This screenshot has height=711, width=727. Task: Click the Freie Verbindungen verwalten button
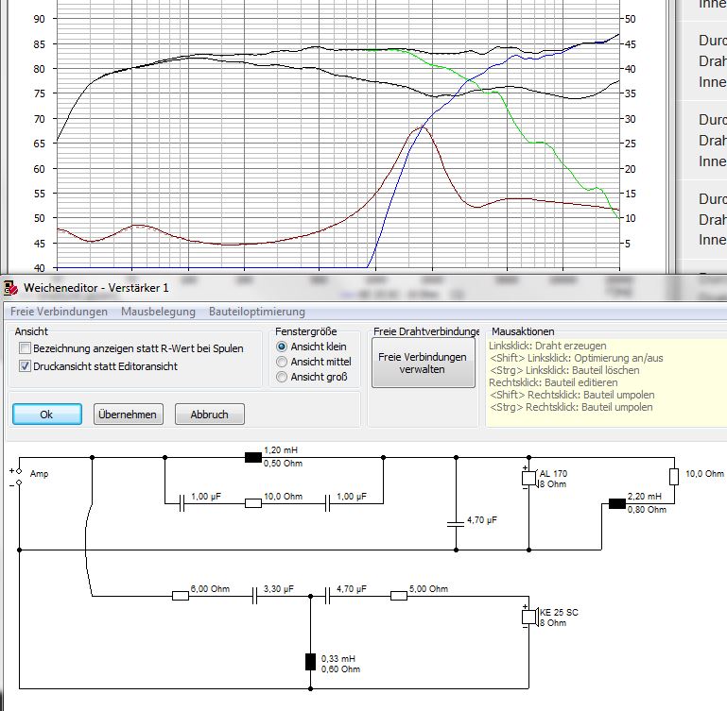point(424,363)
